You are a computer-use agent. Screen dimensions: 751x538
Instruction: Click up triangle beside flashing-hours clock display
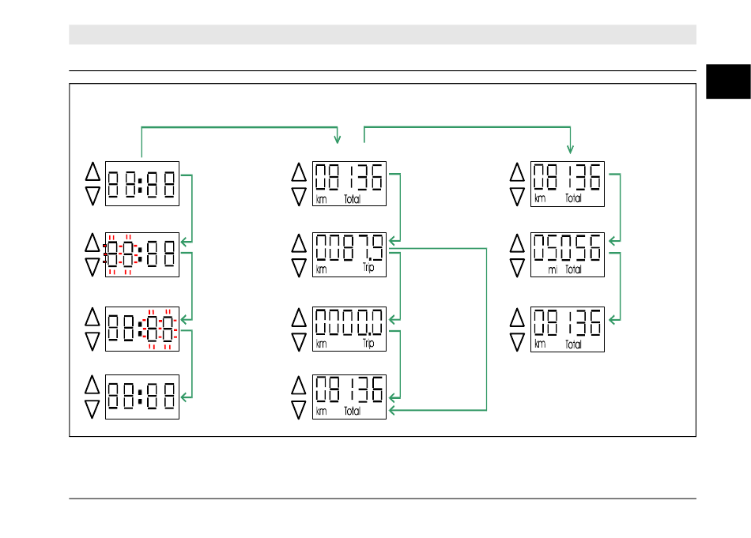(92, 243)
